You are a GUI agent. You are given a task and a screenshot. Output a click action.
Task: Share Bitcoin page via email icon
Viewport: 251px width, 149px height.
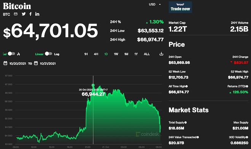pyautogui.click(x=16, y=14)
